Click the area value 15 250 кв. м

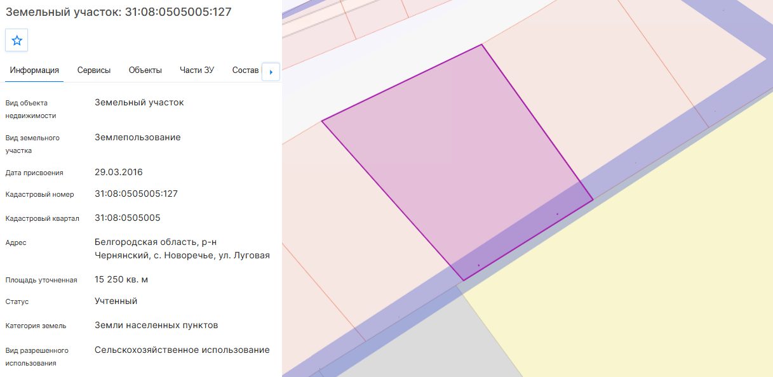click(121, 279)
